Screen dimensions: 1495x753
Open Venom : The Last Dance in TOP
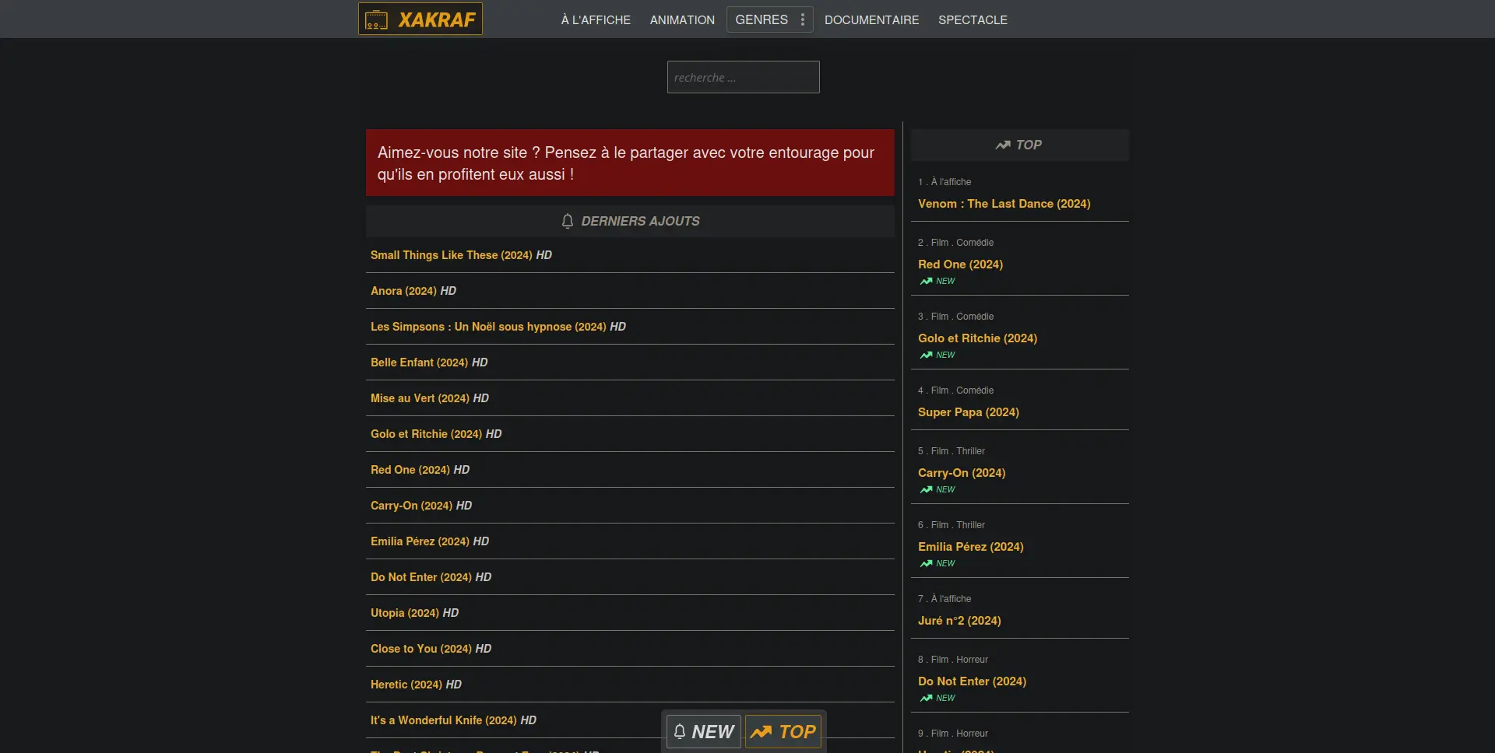click(1004, 204)
